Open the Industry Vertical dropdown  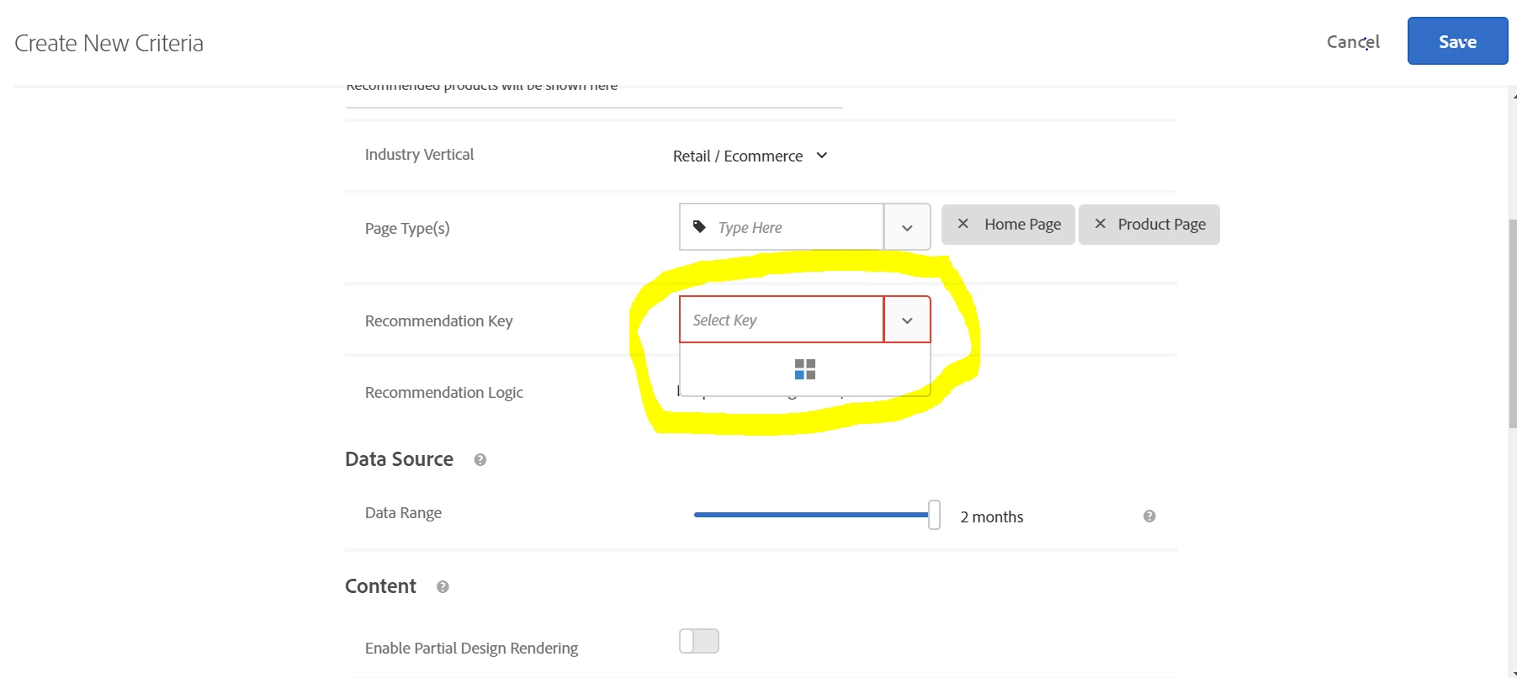coord(751,156)
